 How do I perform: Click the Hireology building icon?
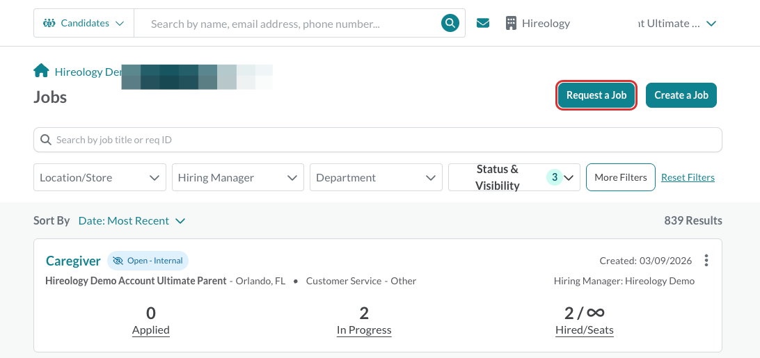pos(511,23)
